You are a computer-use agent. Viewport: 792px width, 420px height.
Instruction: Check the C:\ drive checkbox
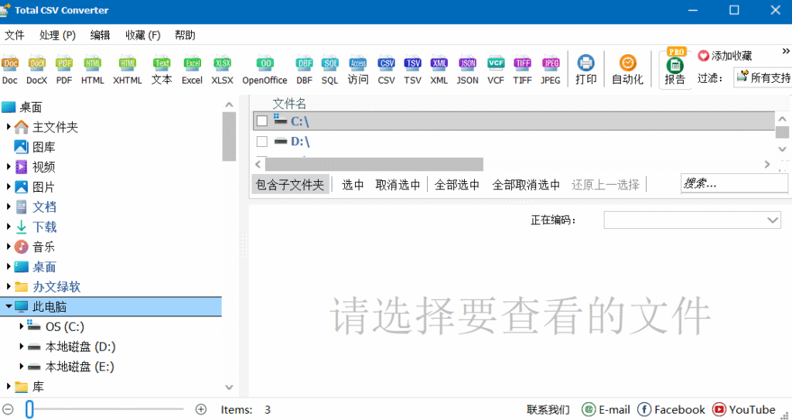tap(261, 121)
